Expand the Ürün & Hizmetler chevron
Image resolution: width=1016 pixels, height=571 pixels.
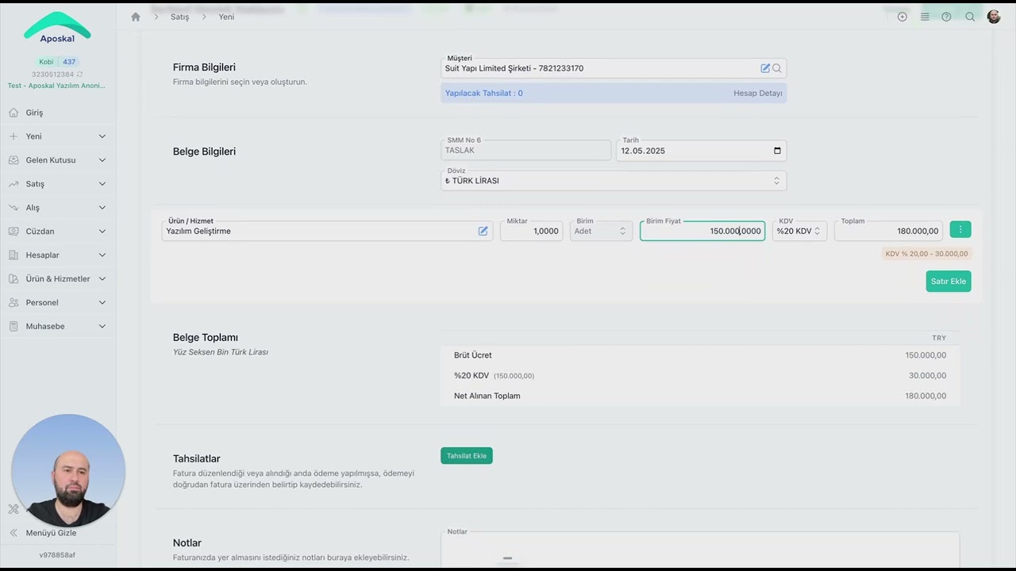click(x=102, y=279)
